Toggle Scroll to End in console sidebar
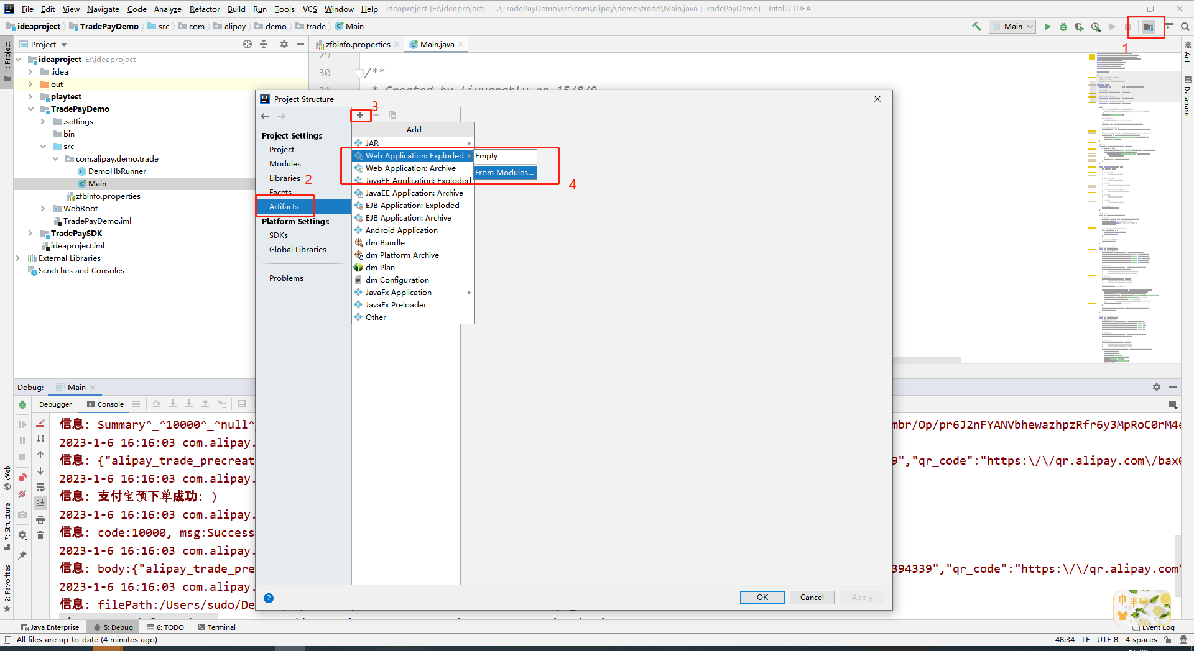The height and width of the screenshot is (651, 1194). click(x=40, y=503)
